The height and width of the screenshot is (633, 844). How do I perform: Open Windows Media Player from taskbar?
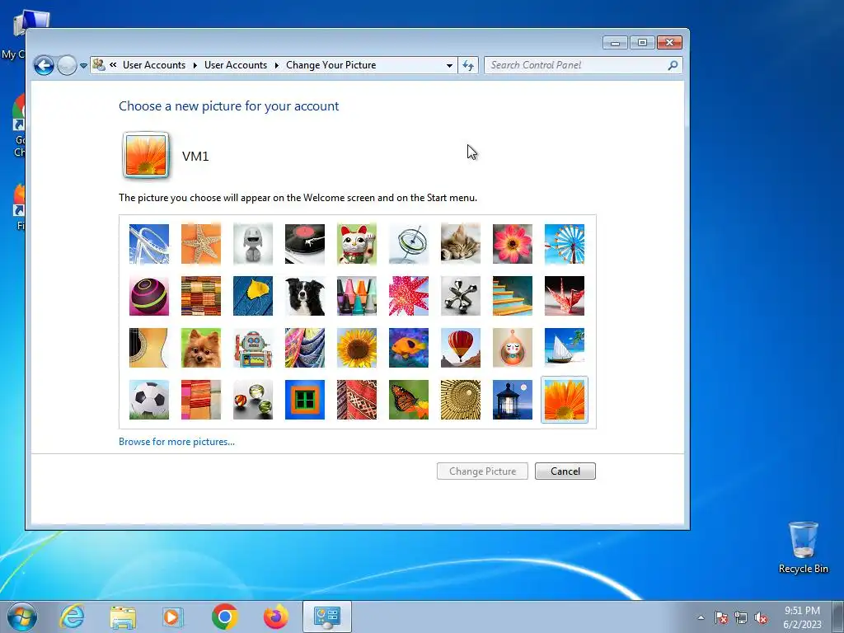click(173, 617)
